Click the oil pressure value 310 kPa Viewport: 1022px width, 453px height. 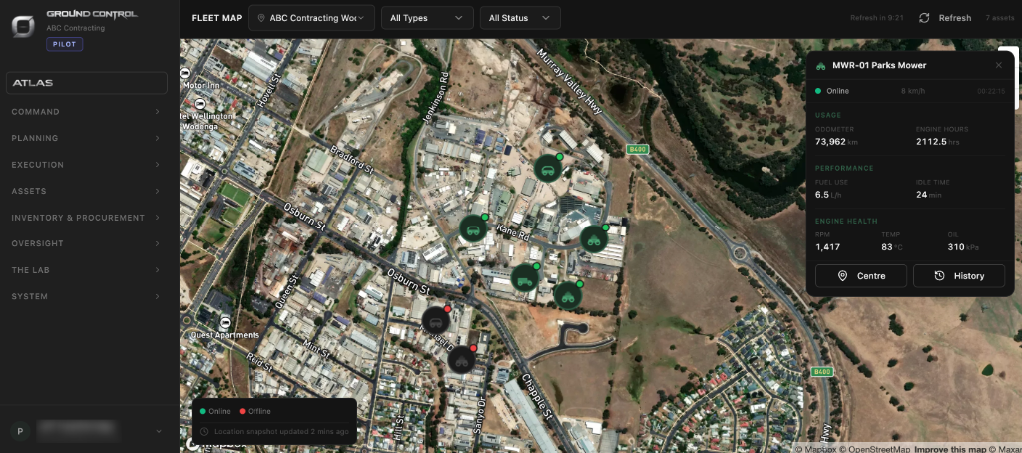(963, 247)
